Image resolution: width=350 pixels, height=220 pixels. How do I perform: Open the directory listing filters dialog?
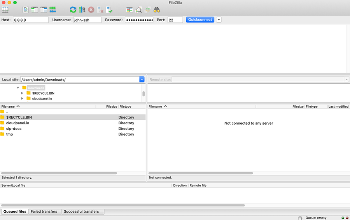point(129,10)
